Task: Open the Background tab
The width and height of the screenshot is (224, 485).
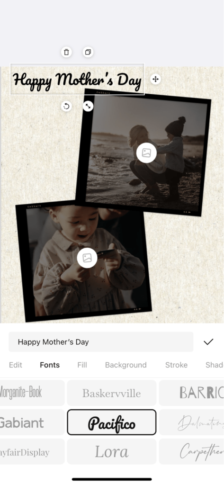Action: pos(125,365)
